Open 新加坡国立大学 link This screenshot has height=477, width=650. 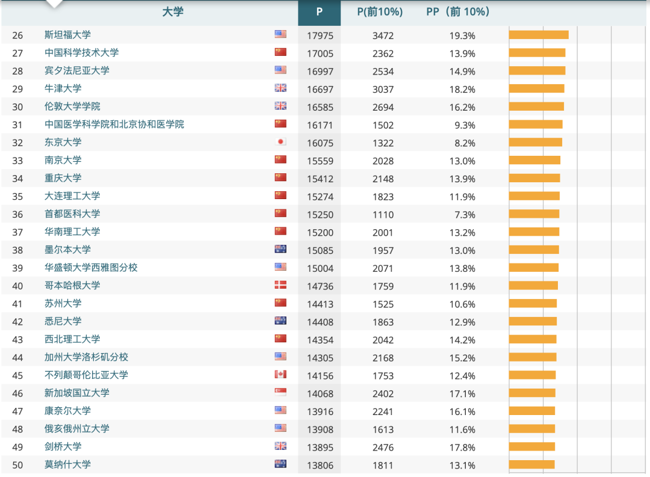pyautogui.click(x=77, y=393)
